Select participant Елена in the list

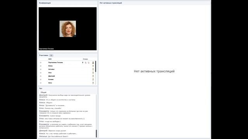[x=50, y=66]
